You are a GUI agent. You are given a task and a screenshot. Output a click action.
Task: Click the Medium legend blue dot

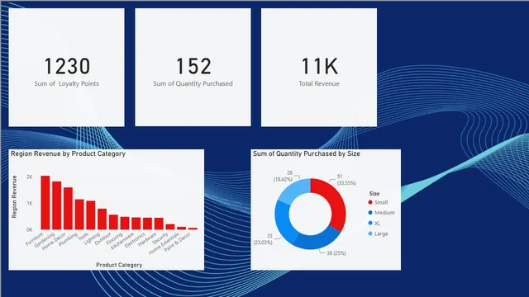pyautogui.click(x=370, y=213)
